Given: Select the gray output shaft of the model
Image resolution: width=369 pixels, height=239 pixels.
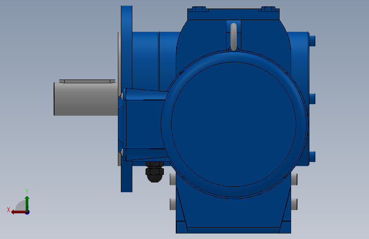Looking at the screenshot, I should (x=86, y=99).
